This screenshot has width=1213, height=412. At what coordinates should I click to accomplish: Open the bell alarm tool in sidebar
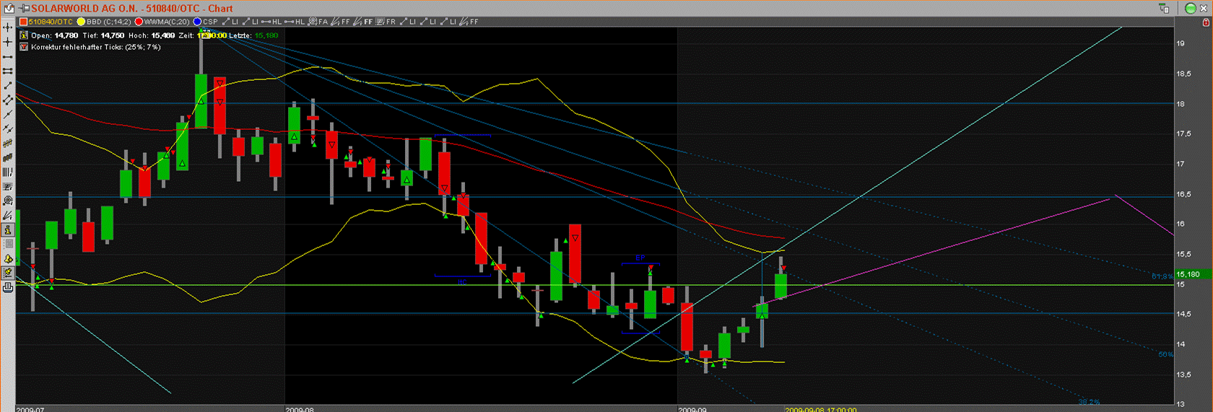(8, 258)
